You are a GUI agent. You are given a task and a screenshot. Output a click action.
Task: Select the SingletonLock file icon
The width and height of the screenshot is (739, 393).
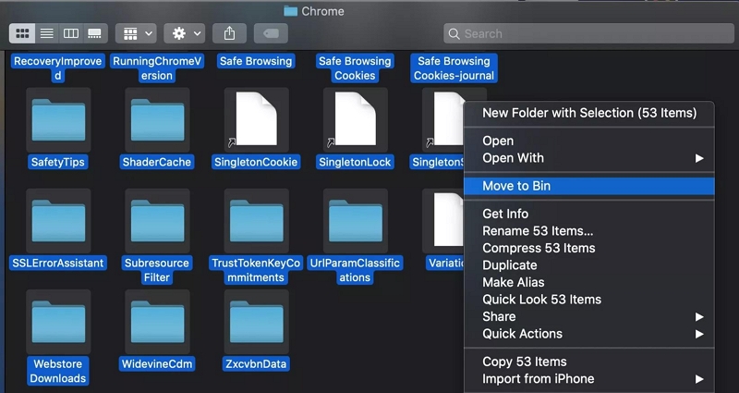click(x=356, y=120)
